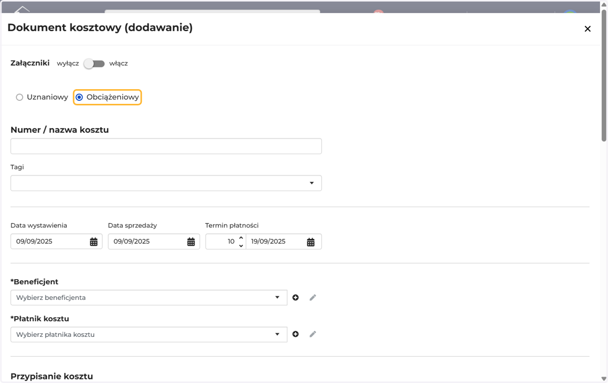Viewport: 608px width, 383px height.
Task: Toggle the Załączniki switch
Action: (x=94, y=64)
